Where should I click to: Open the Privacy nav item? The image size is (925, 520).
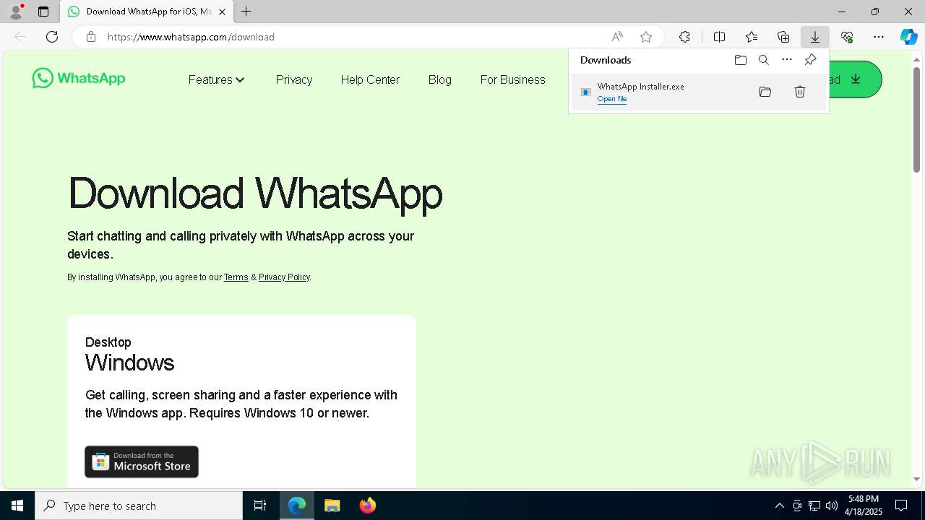(x=294, y=79)
